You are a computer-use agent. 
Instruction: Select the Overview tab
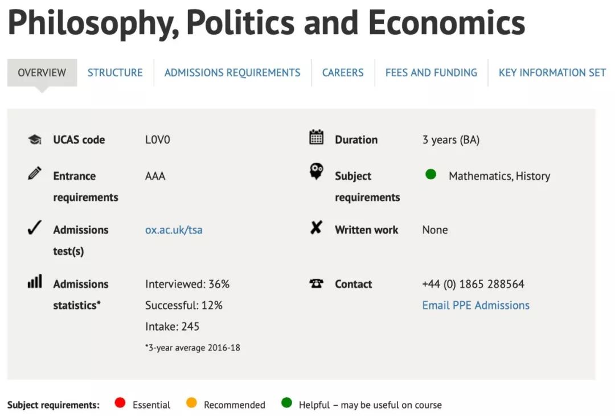(42, 72)
